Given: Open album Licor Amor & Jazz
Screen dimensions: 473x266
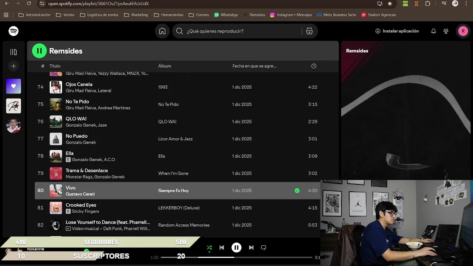Looking at the screenshot, I should [176, 139].
